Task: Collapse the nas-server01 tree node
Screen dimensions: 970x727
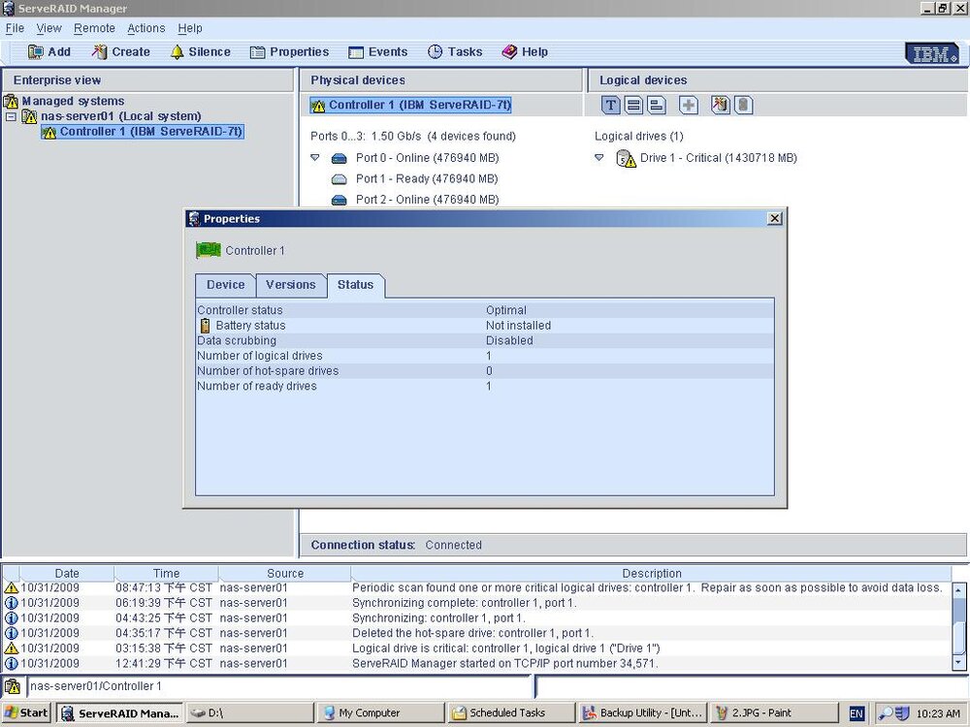Action: [11, 116]
